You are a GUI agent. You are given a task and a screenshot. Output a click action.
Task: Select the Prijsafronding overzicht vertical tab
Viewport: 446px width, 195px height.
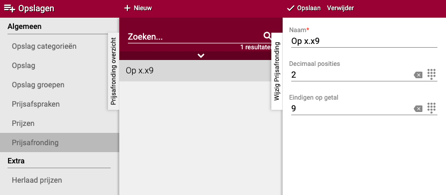pyautogui.click(x=113, y=71)
